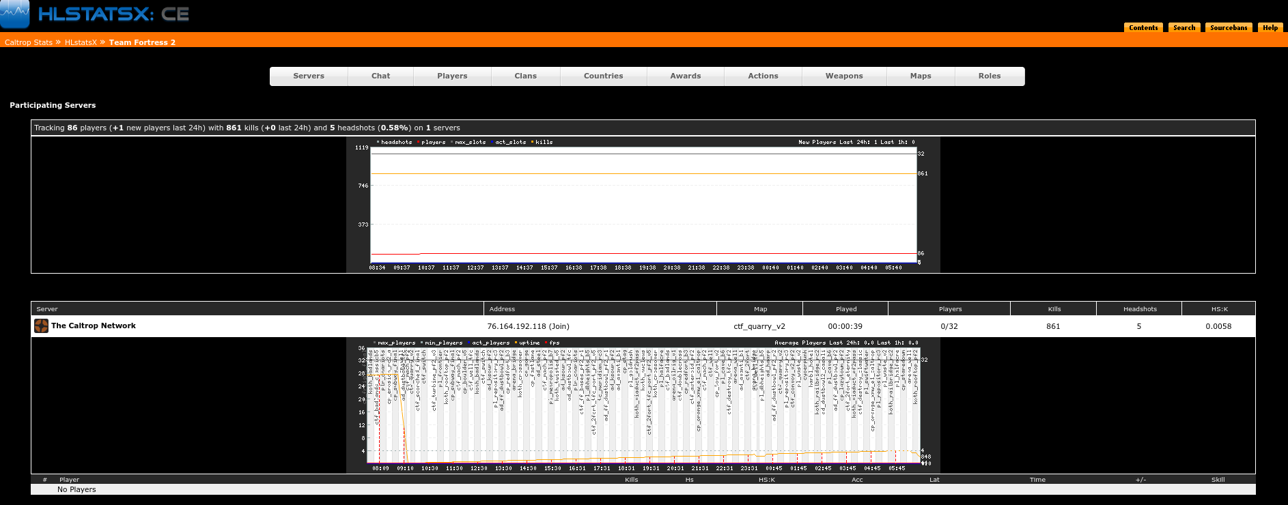The image size is (1288, 505).
Task: Click the Players column header in server table
Action: coord(950,309)
